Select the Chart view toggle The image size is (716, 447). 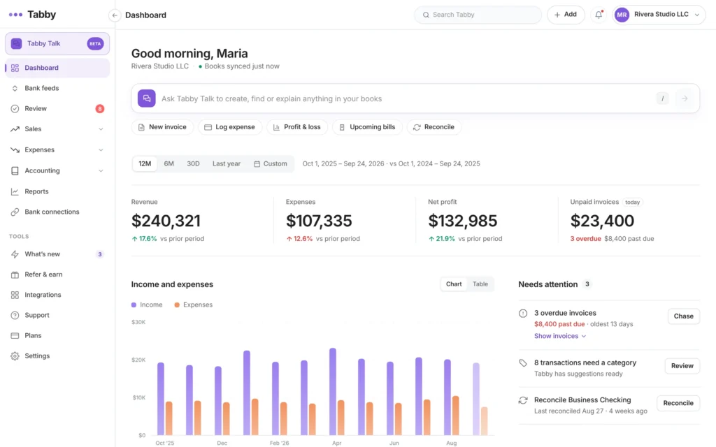(453, 284)
